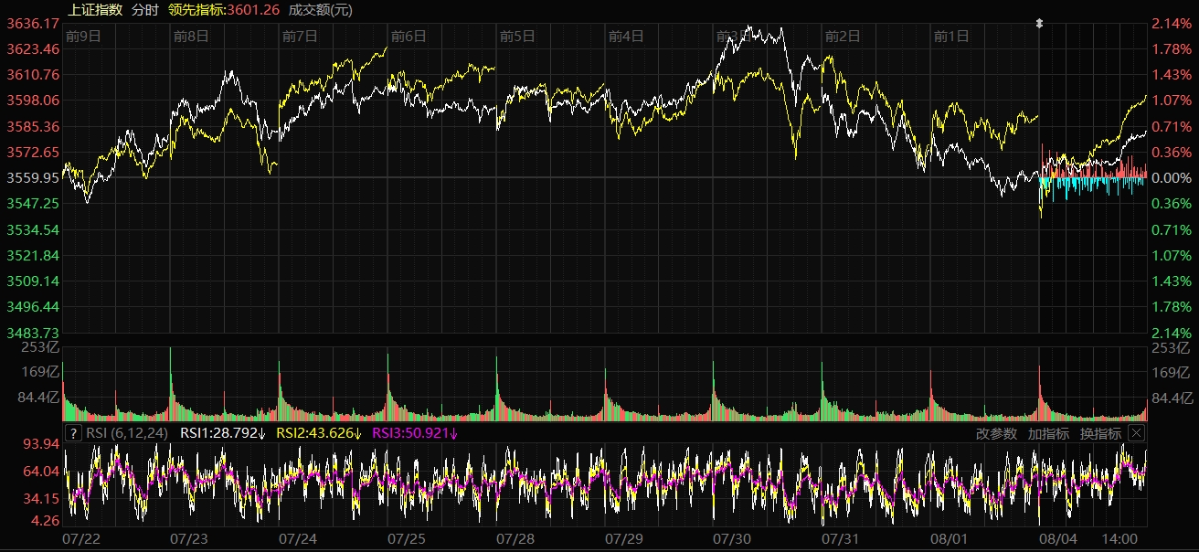Close the RSI indicator panel

click(x=1136, y=433)
